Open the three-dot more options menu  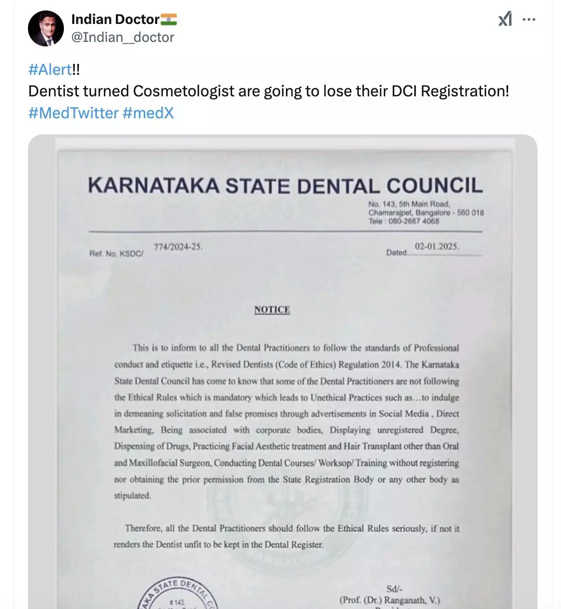click(x=529, y=19)
